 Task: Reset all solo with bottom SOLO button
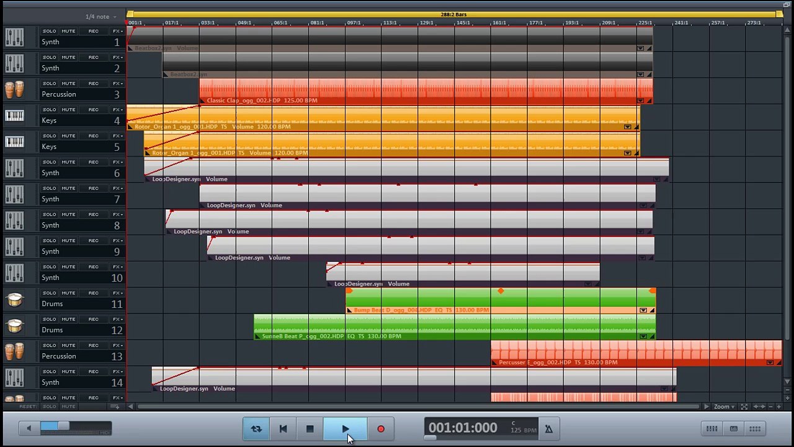click(49, 407)
